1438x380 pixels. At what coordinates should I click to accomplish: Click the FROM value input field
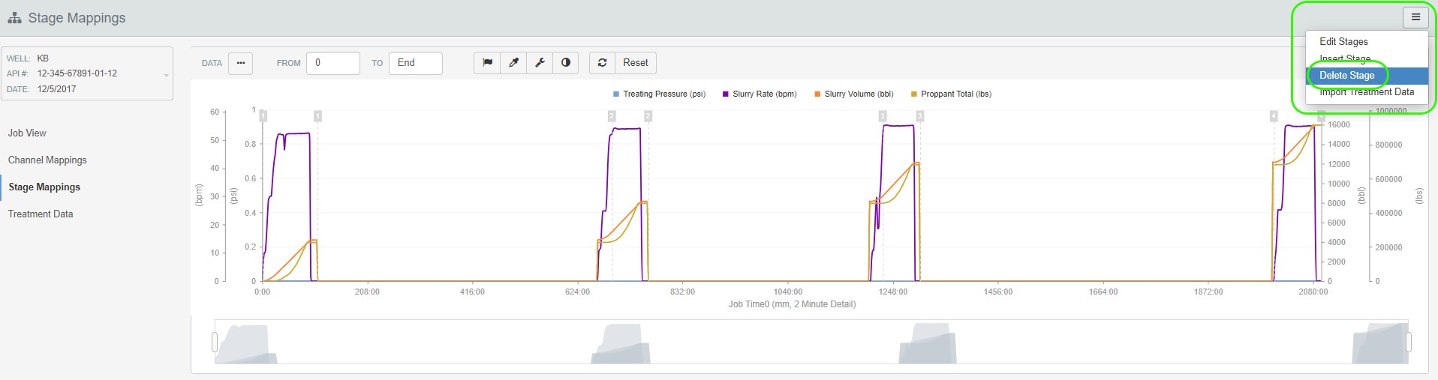click(x=333, y=63)
